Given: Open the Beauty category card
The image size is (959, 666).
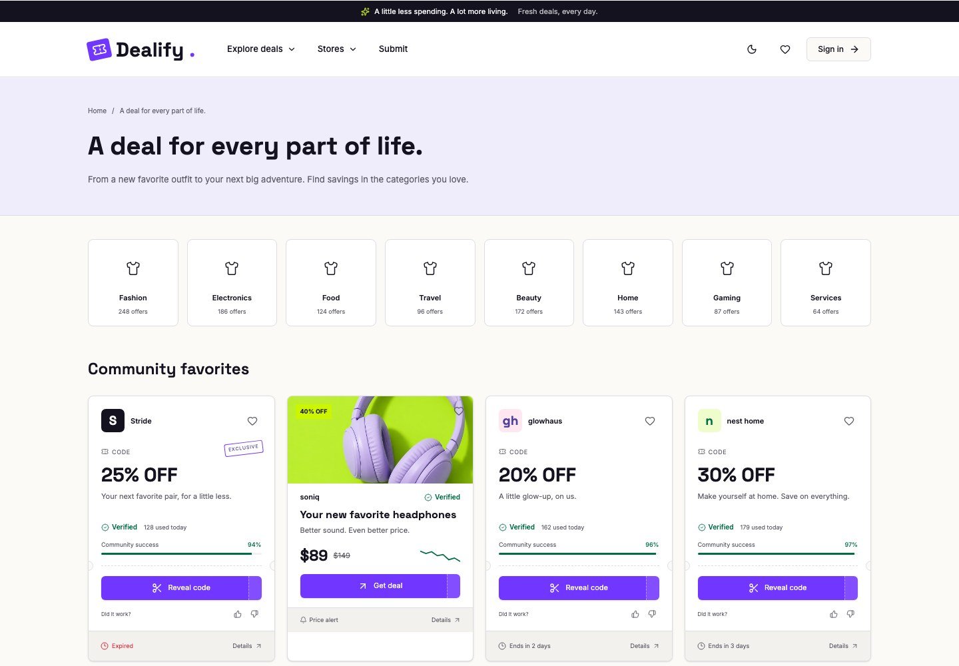Looking at the screenshot, I should tap(529, 282).
